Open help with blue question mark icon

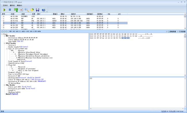click(43, 10)
